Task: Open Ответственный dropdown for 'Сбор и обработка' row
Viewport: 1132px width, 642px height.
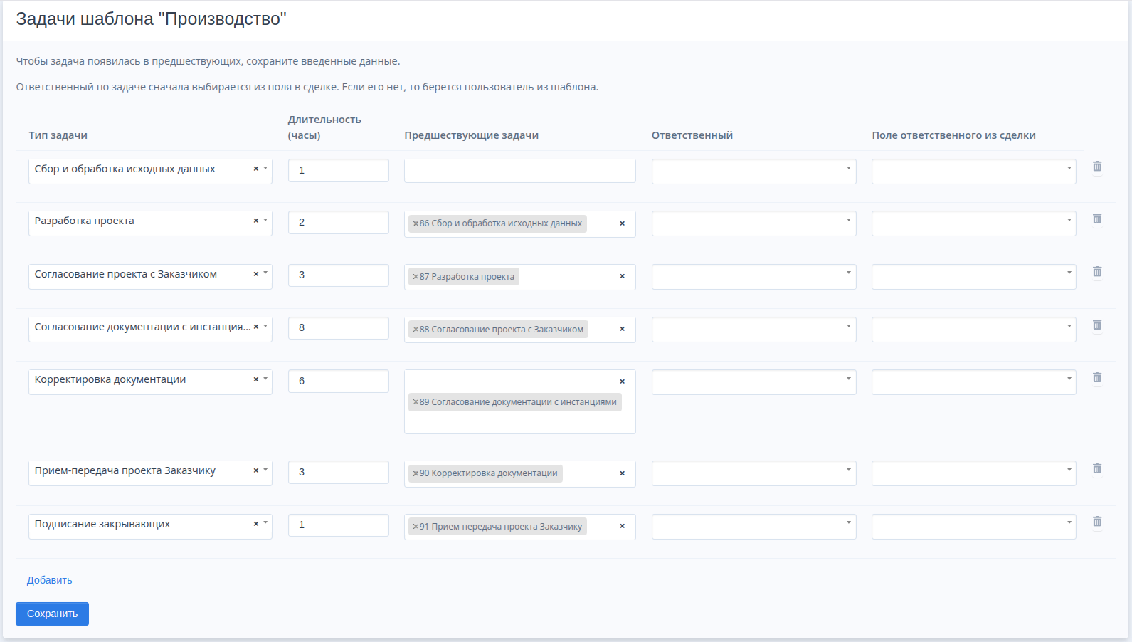Action: 753,172
